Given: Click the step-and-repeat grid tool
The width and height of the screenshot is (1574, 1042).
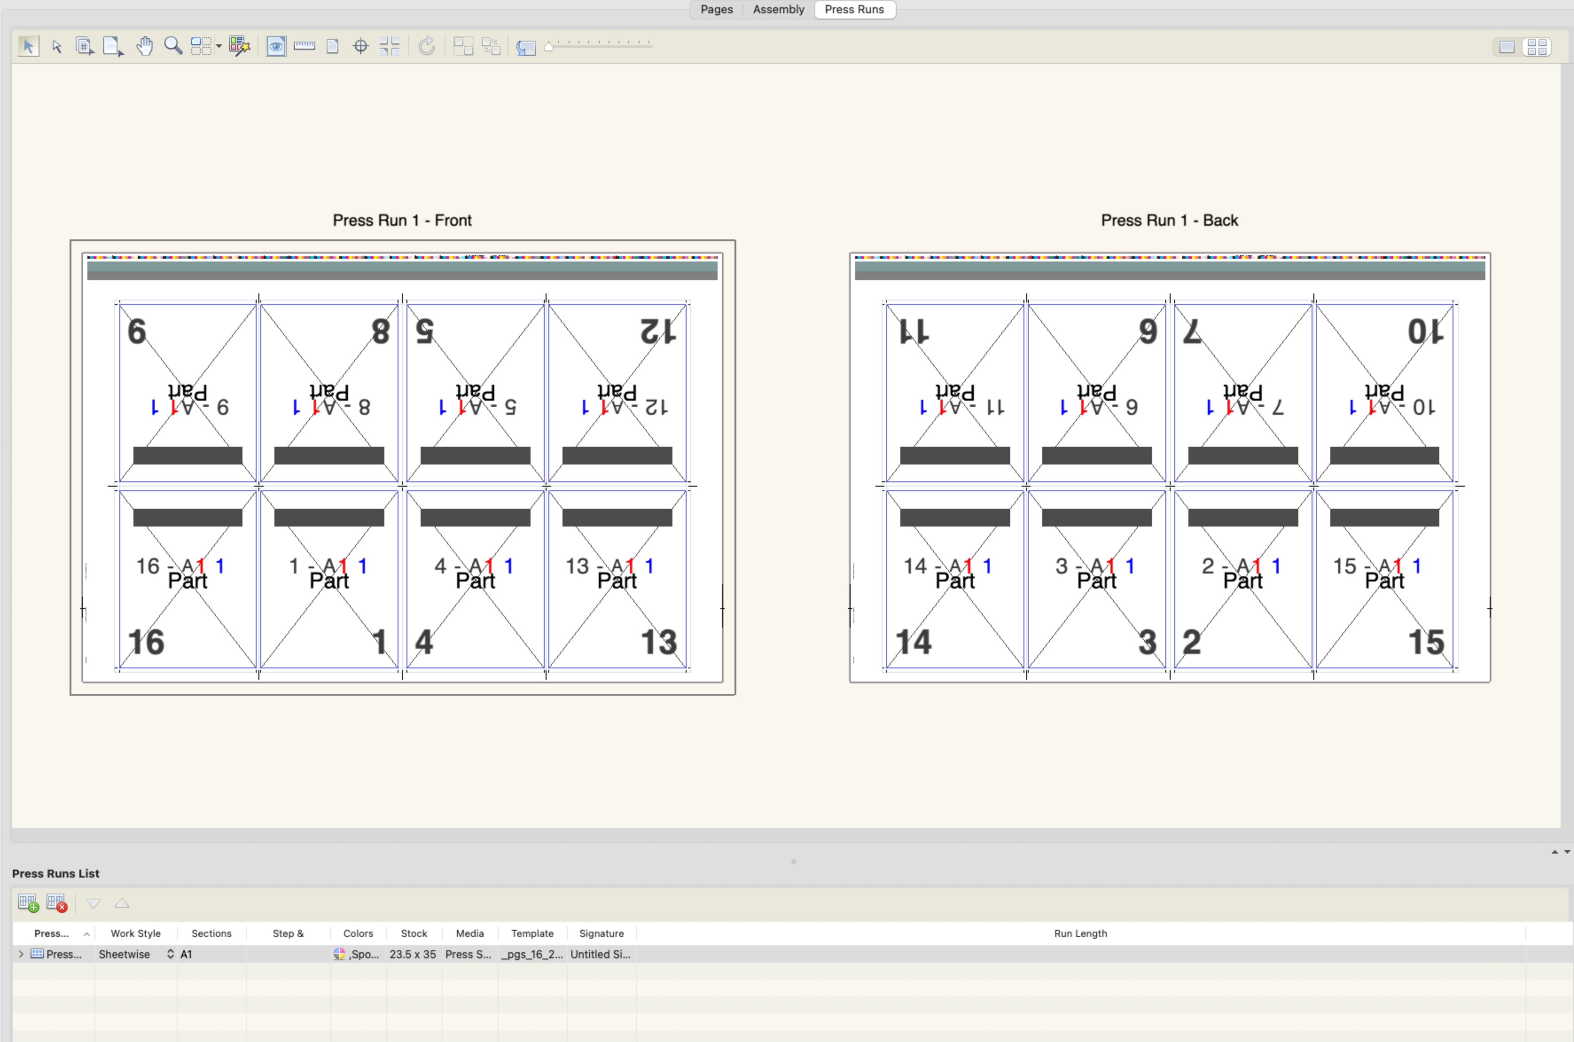Looking at the screenshot, I should (x=201, y=46).
